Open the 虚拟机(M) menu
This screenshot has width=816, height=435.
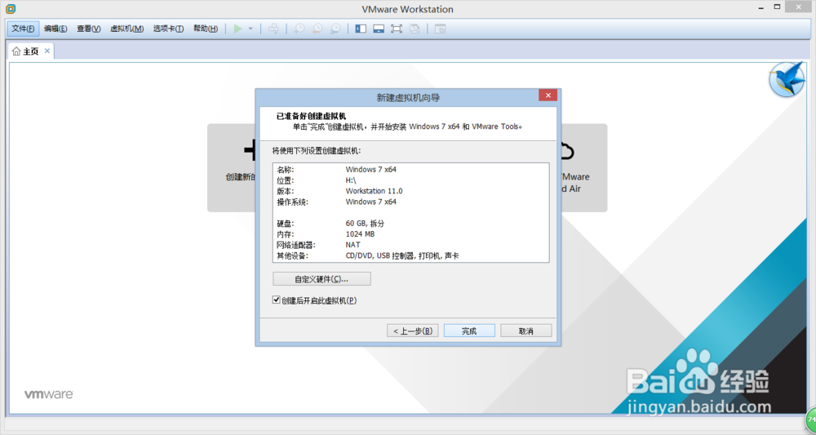[x=126, y=29]
